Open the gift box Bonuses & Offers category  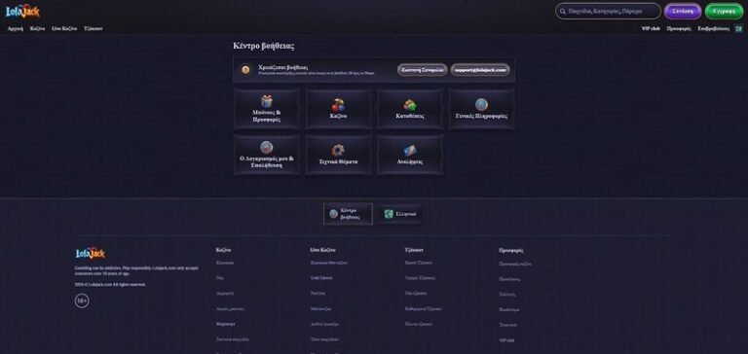tap(267, 109)
